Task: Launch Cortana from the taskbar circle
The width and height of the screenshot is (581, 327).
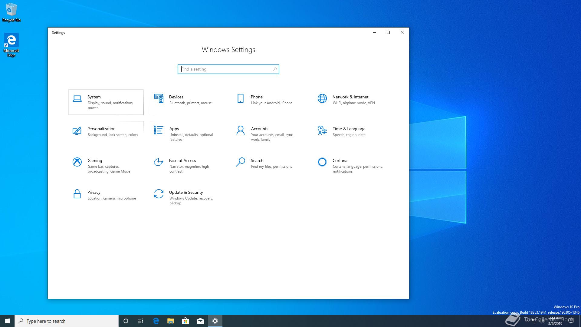Action: [126, 321]
